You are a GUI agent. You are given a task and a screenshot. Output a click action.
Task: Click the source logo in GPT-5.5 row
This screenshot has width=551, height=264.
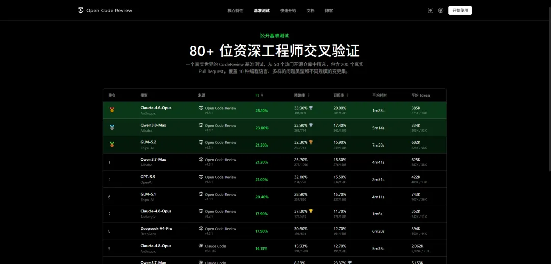pos(201,177)
